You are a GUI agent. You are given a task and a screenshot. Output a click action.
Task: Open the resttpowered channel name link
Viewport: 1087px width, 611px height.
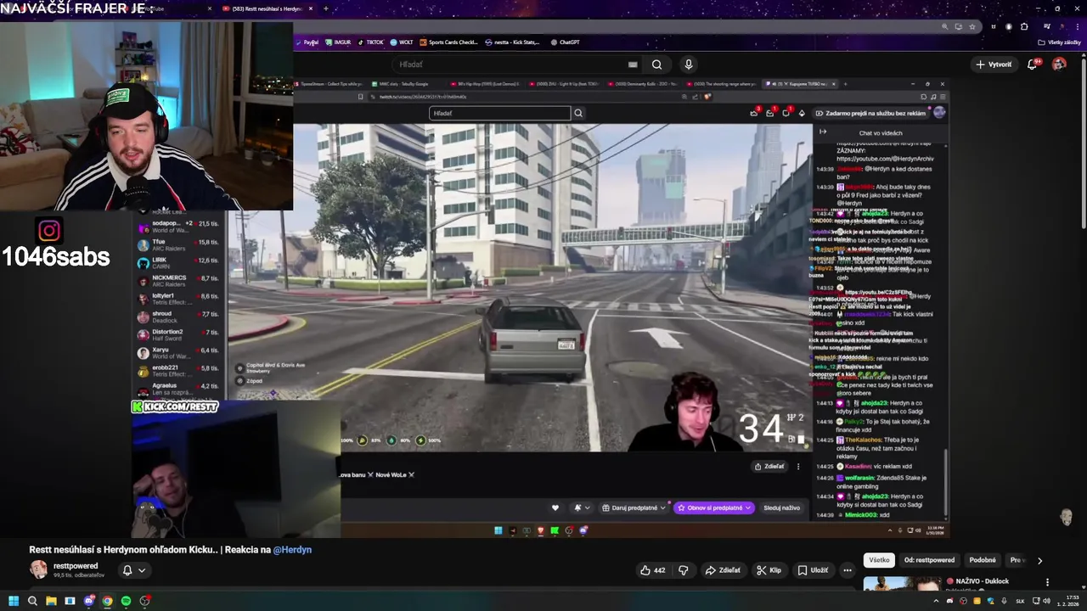click(x=76, y=565)
